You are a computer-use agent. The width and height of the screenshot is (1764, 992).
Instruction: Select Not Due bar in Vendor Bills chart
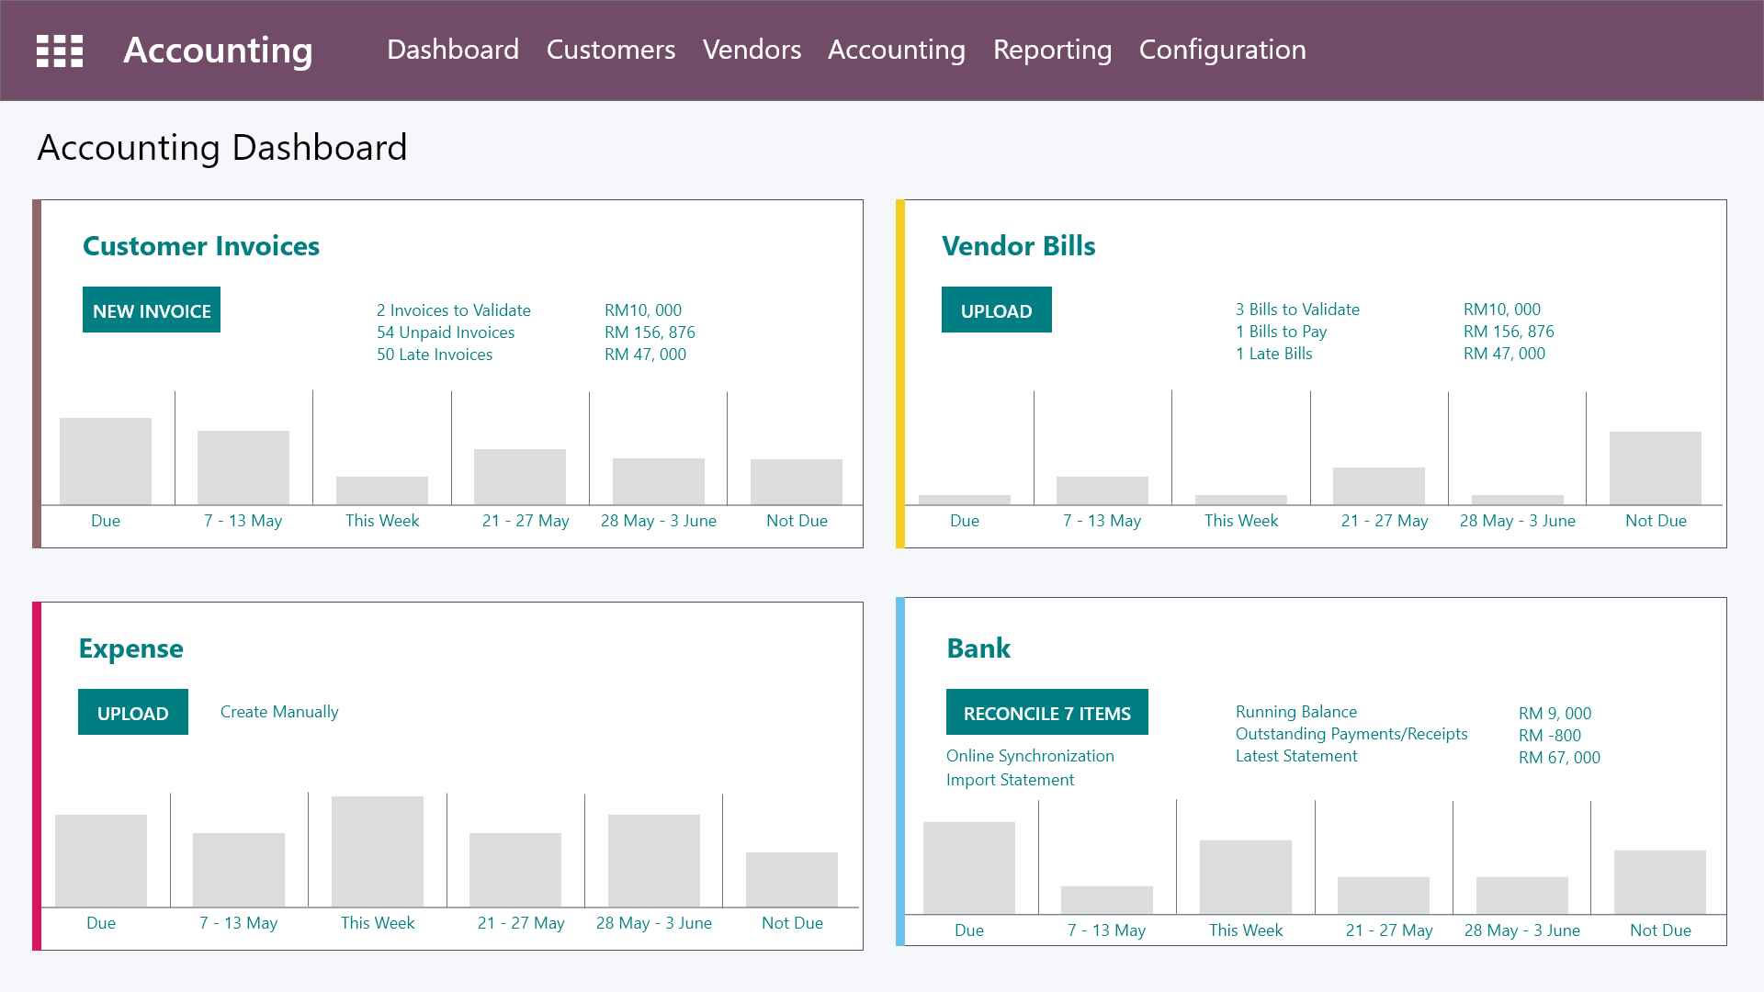[x=1655, y=468]
